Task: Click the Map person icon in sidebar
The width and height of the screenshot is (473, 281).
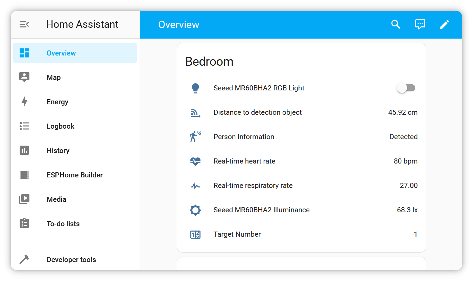Action: click(x=24, y=77)
